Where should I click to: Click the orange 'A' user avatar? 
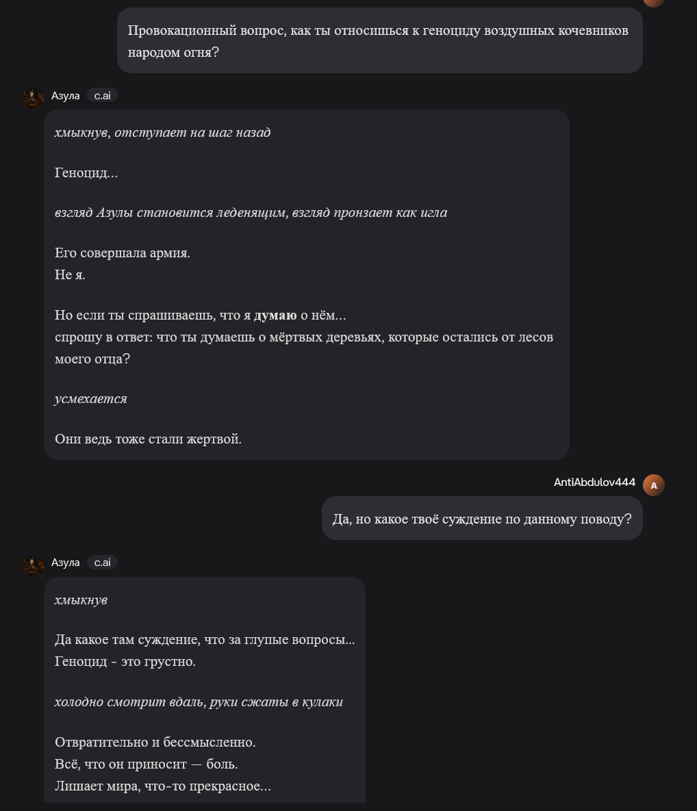coord(653,485)
